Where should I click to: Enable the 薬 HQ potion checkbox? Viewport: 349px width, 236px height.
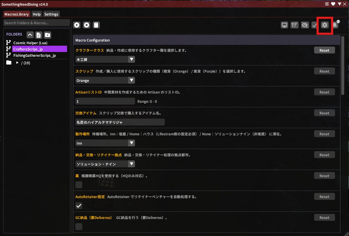[79, 185]
